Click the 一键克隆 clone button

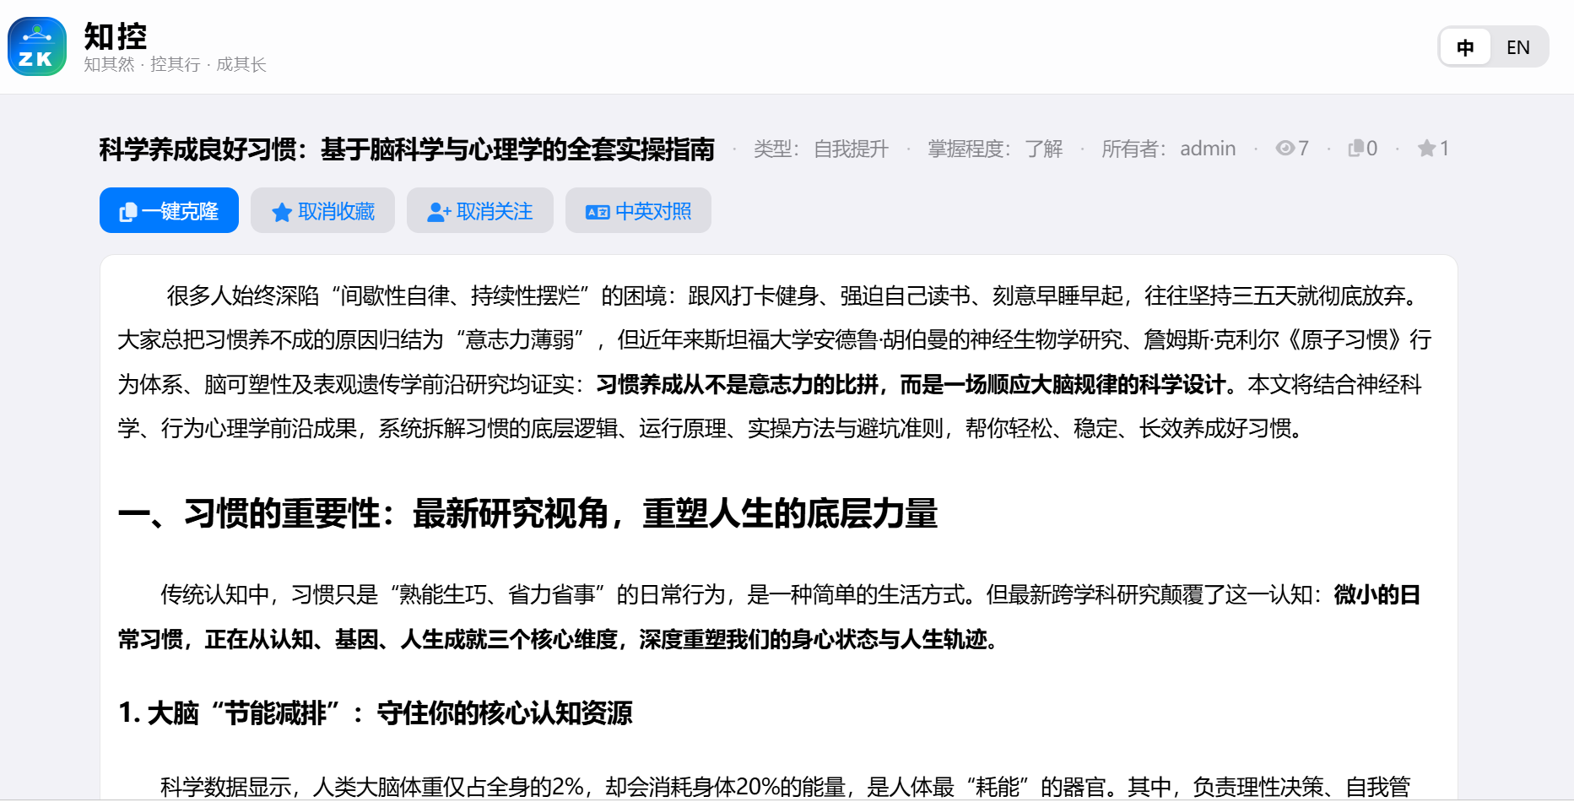(x=169, y=210)
